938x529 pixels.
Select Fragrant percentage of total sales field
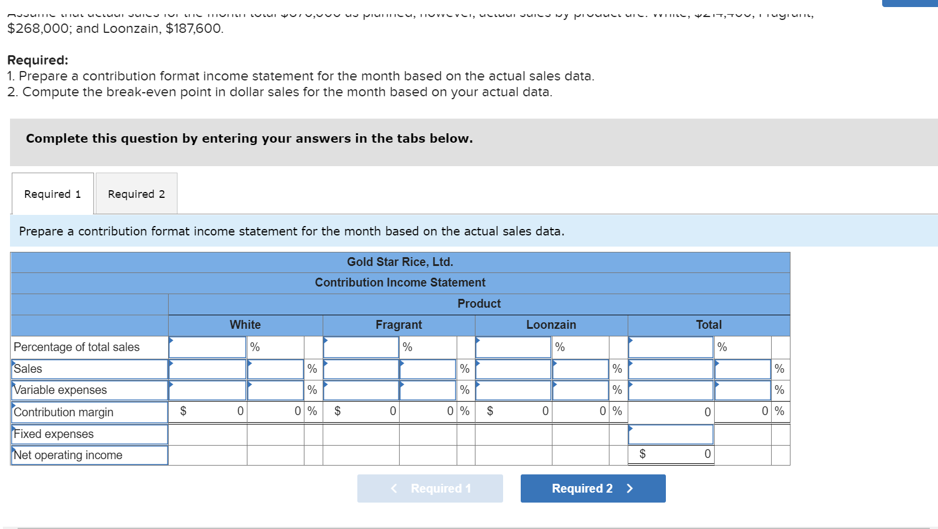(361, 347)
